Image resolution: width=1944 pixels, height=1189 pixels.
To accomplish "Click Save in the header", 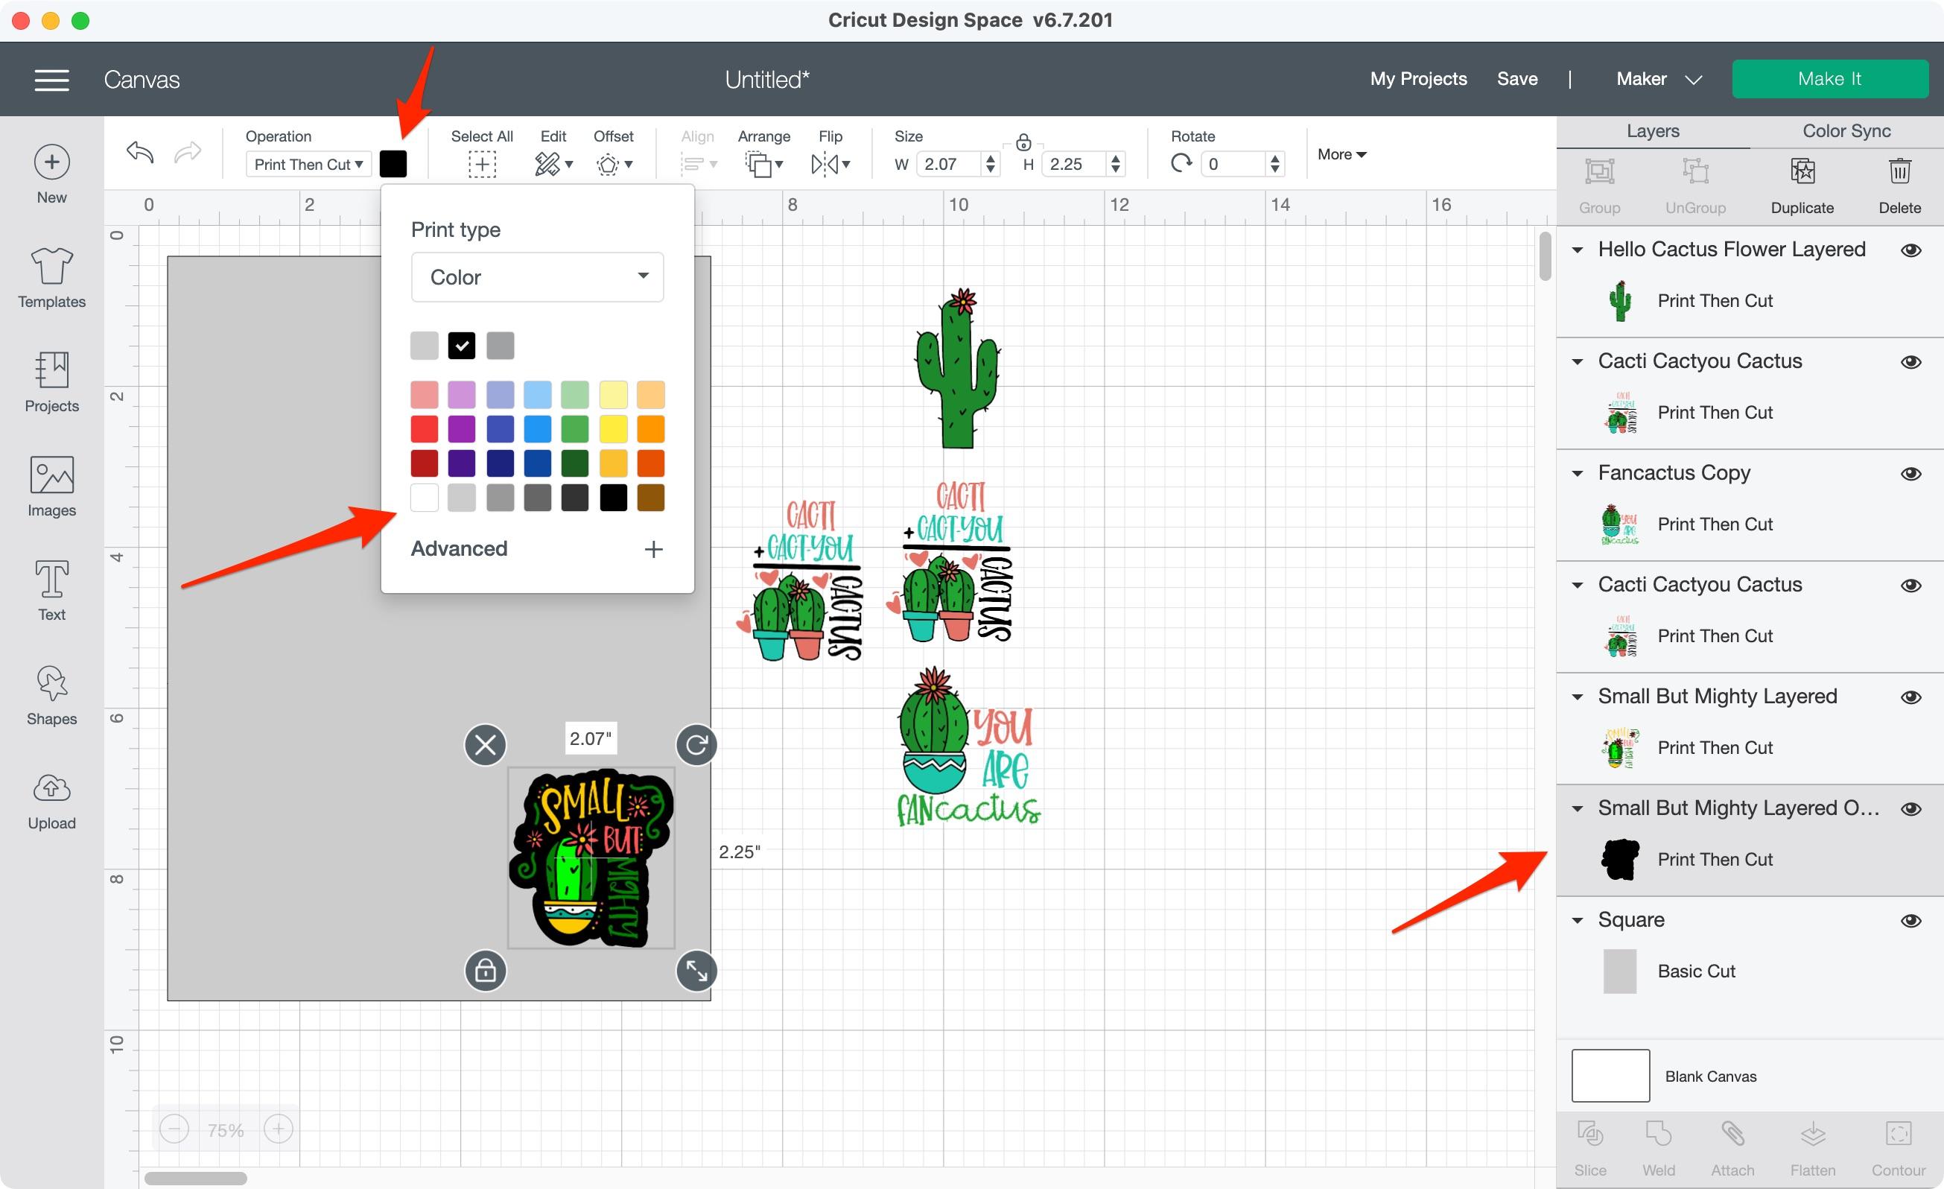I will click(1516, 79).
